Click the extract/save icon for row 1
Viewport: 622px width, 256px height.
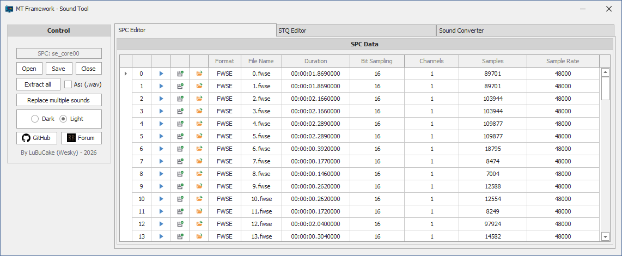click(180, 86)
